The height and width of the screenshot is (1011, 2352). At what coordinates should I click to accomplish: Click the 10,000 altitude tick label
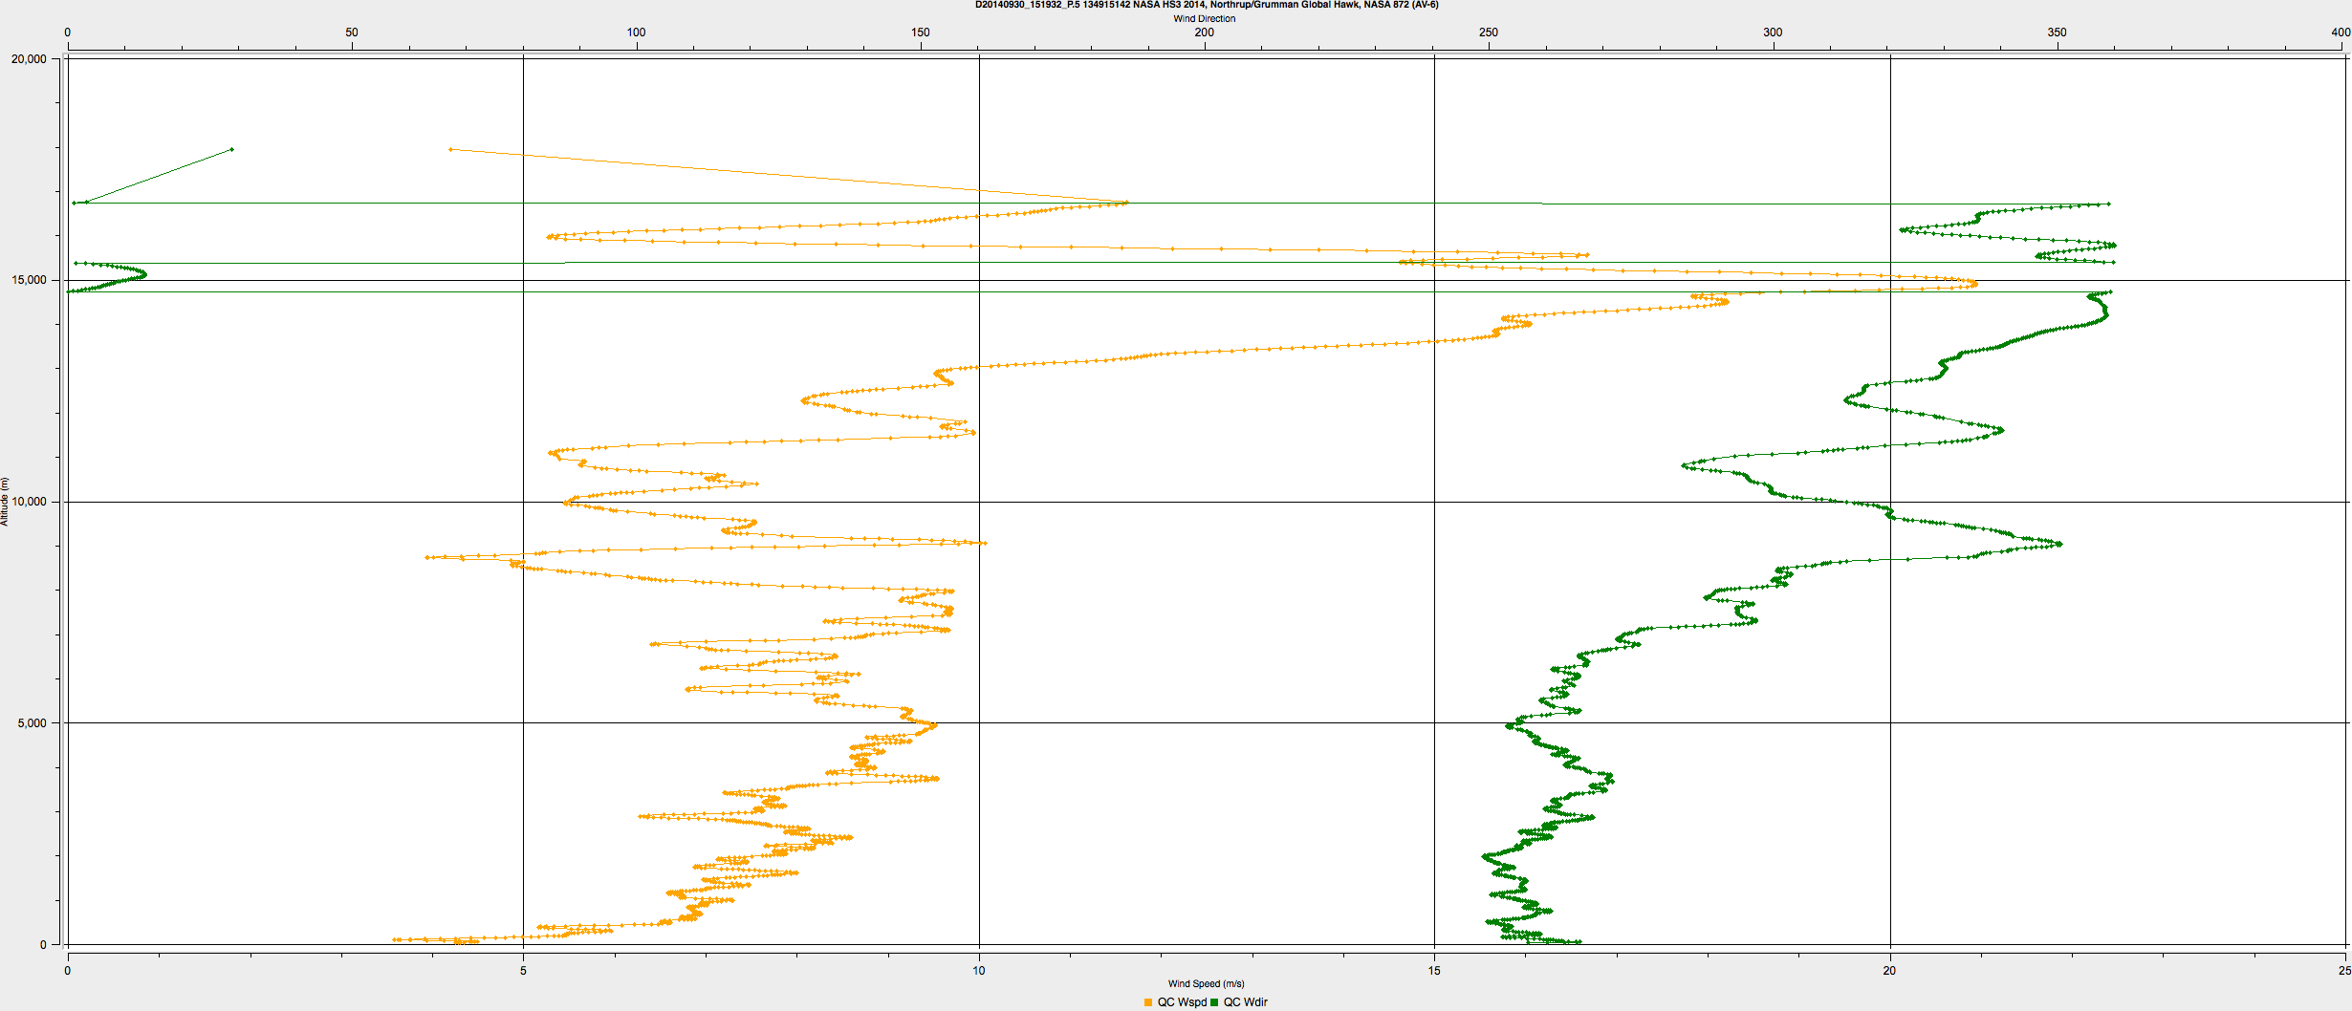click(29, 502)
